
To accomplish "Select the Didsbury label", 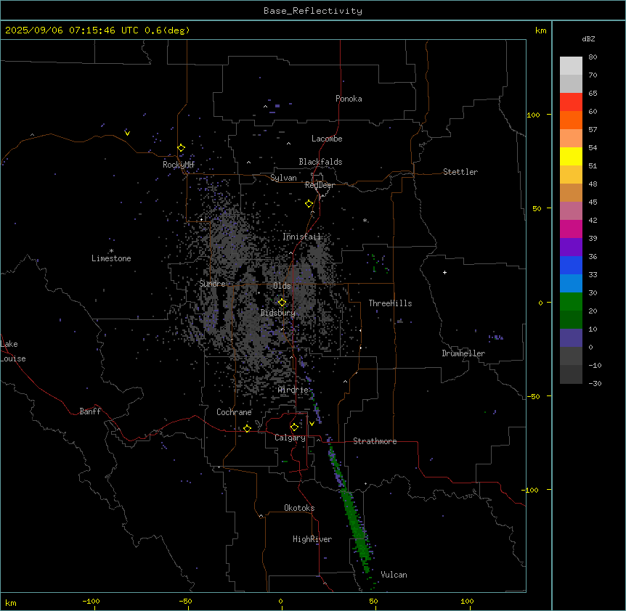I will click(278, 313).
